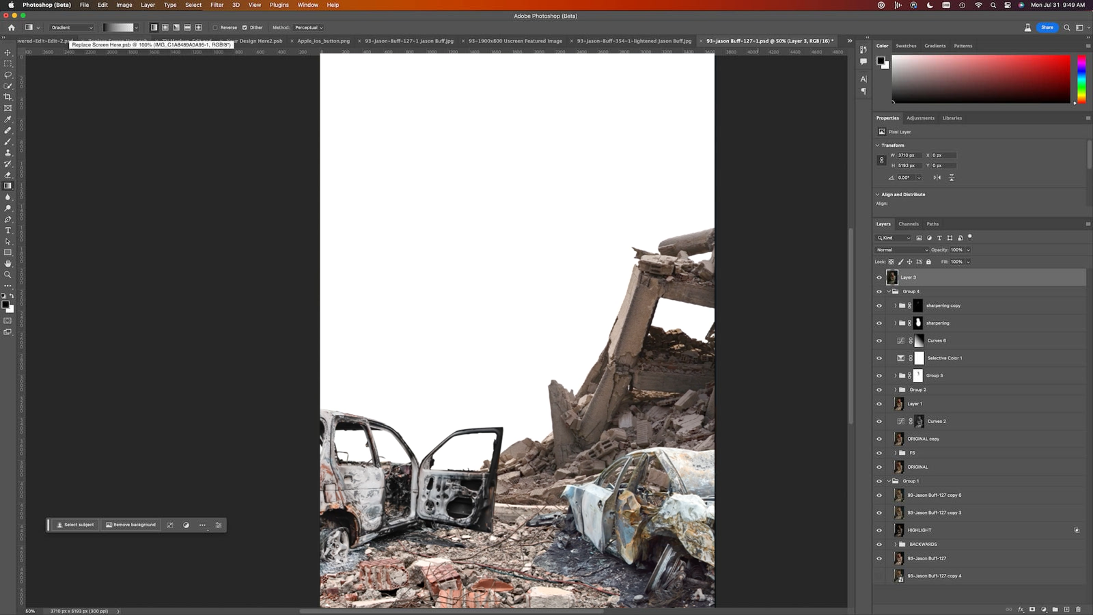Click the rainbow hue slider strip

click(x=1081, y=79)
